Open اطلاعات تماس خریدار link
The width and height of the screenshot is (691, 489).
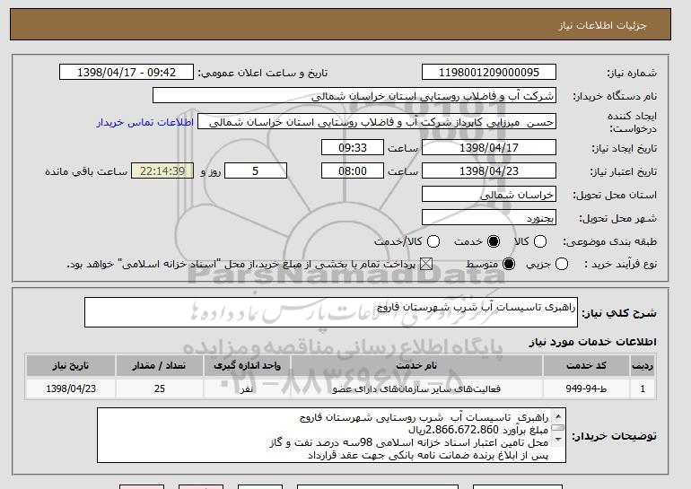[x=145, y=122]
